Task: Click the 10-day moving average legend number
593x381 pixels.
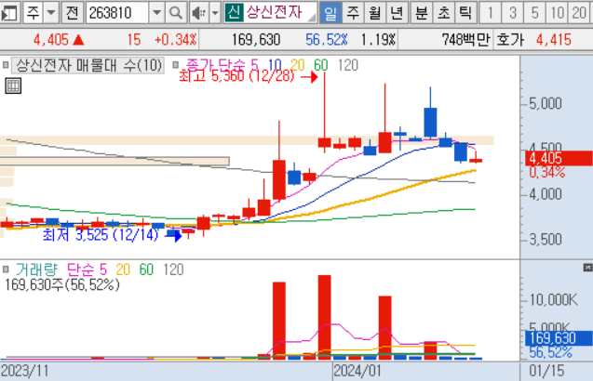Action: (275, 65)
